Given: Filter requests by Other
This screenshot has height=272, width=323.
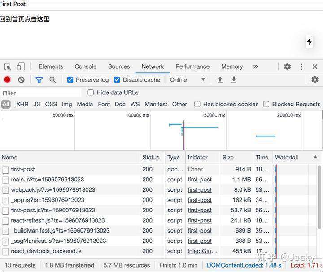Looking at the screenshot, I should (x=179, y=104).
